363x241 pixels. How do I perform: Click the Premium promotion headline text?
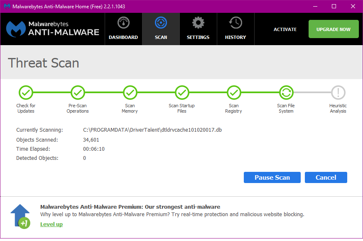click(x=130, y=207)
